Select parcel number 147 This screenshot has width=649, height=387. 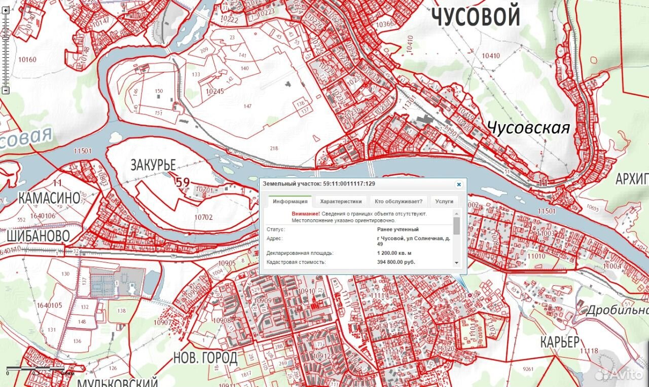tap(247, 106)
